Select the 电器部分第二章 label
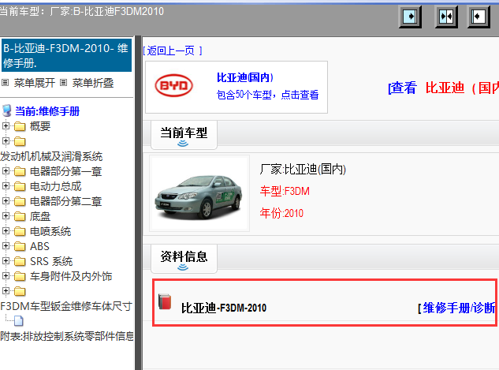The image size is (499, 370). (66, 201)
